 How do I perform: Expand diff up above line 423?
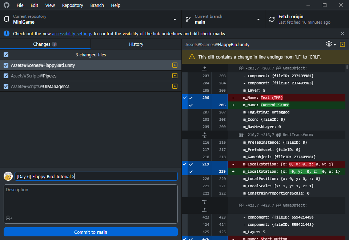(205, 210)
